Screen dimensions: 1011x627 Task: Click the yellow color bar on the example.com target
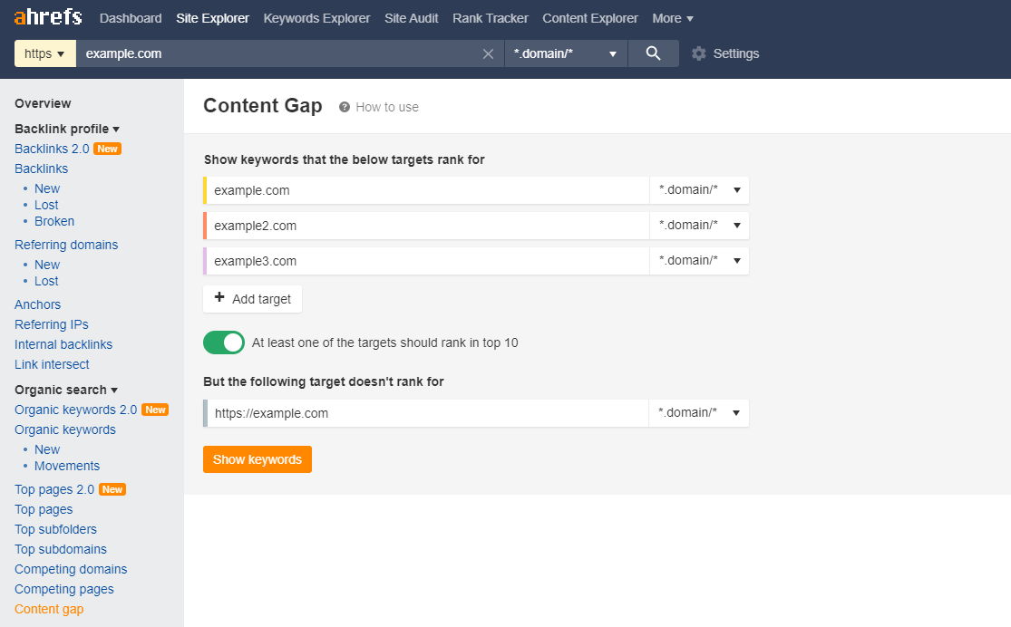tap(205, 189)
